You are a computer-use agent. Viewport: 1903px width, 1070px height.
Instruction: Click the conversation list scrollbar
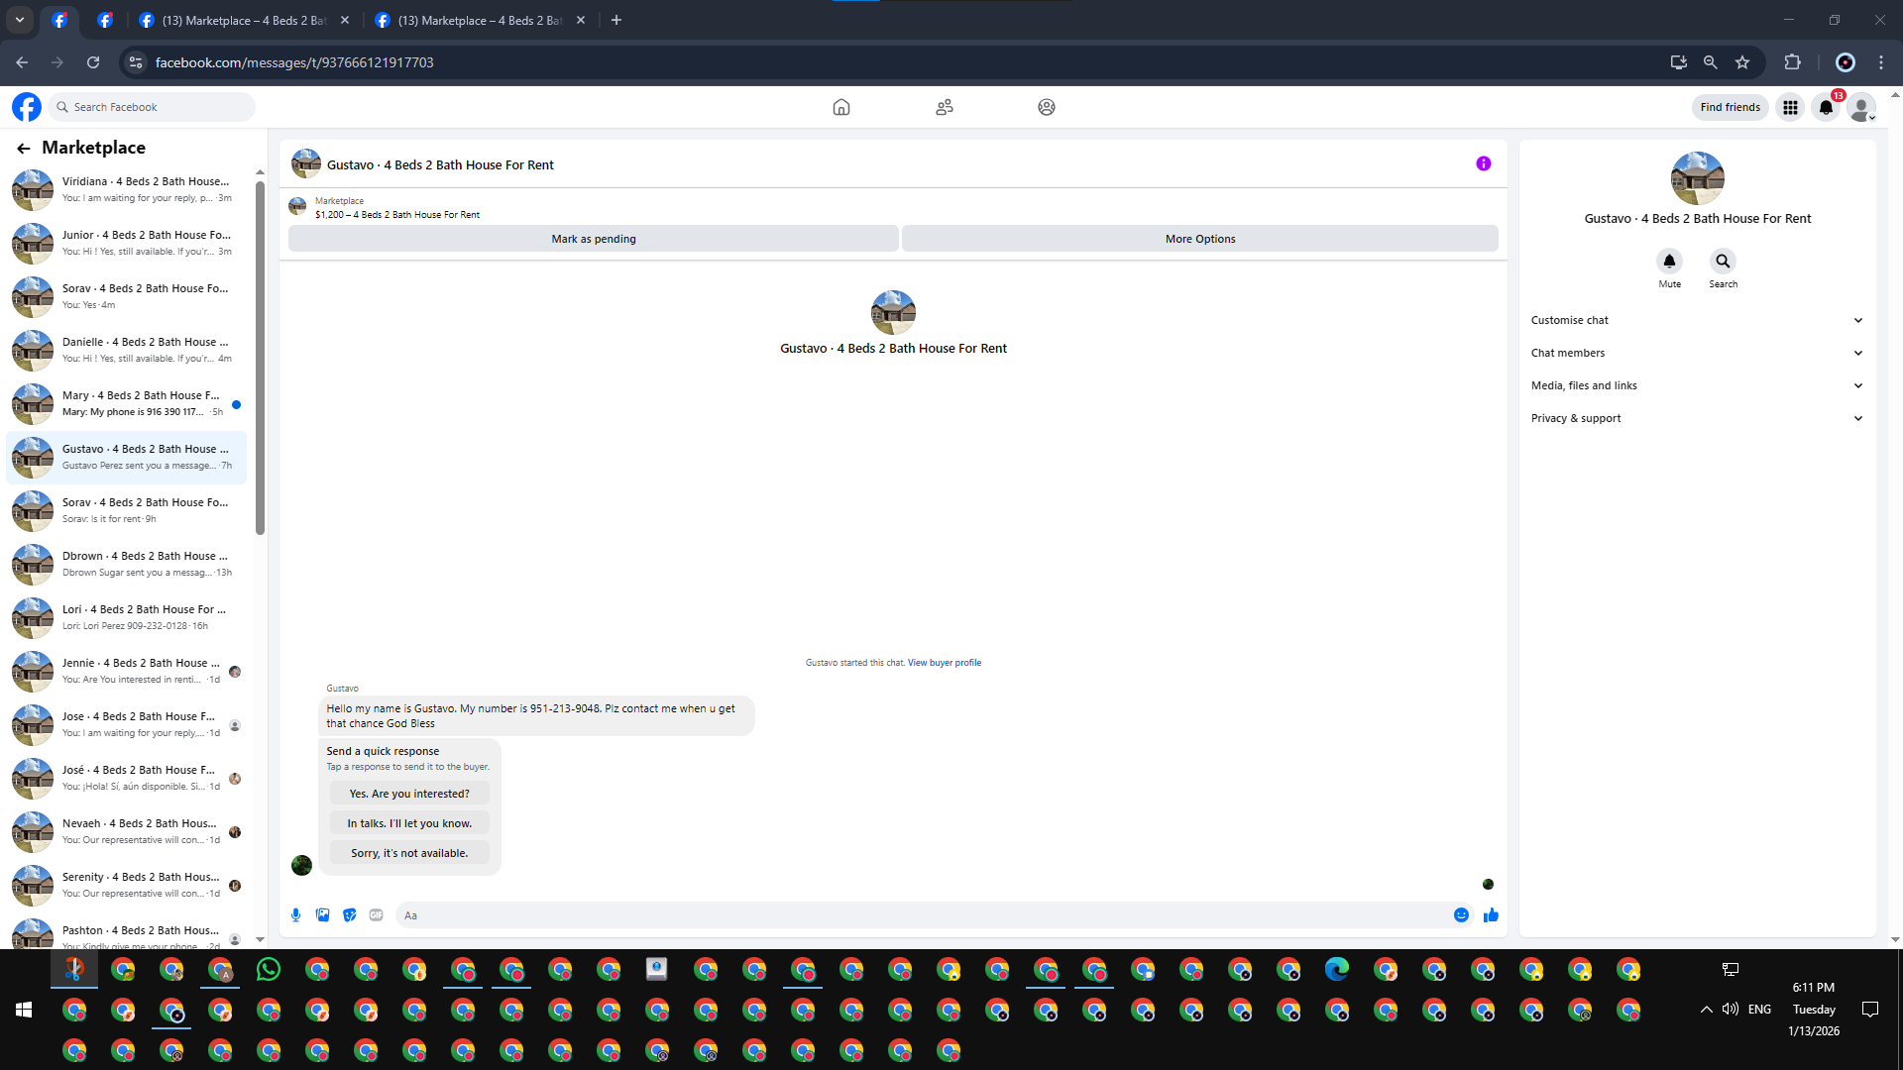(x=260, y=357)
